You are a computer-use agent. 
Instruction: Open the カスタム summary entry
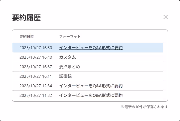pyautogui.click(x=67, y=57)
